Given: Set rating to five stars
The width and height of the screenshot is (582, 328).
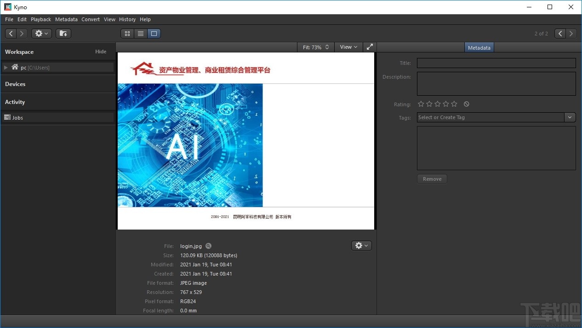Looking at the screenshot, I should tap(454, 104).
